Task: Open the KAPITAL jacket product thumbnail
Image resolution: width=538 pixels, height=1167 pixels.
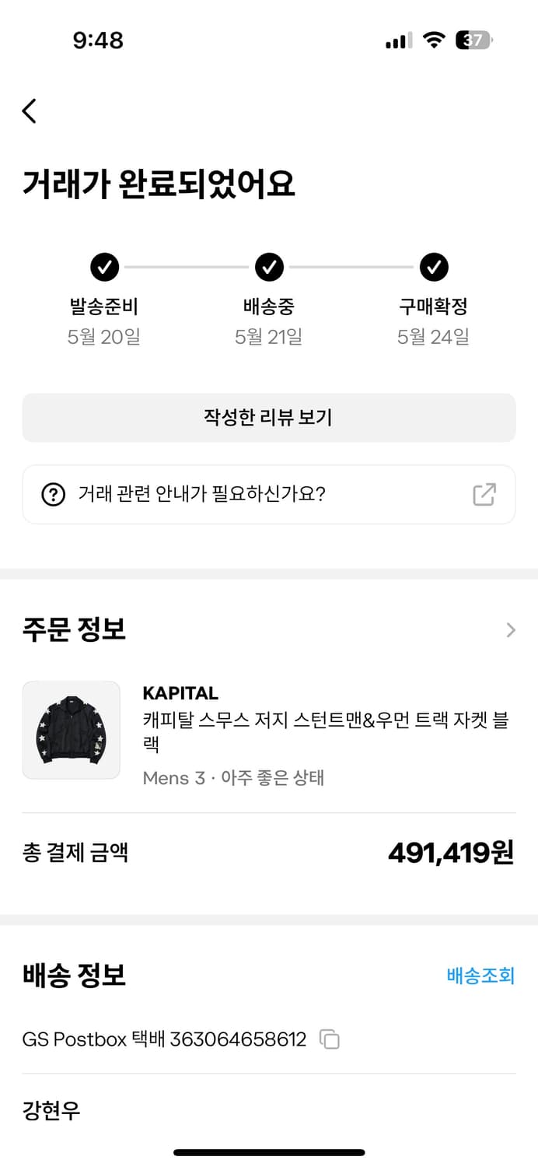Action: [x=71, y=730]
